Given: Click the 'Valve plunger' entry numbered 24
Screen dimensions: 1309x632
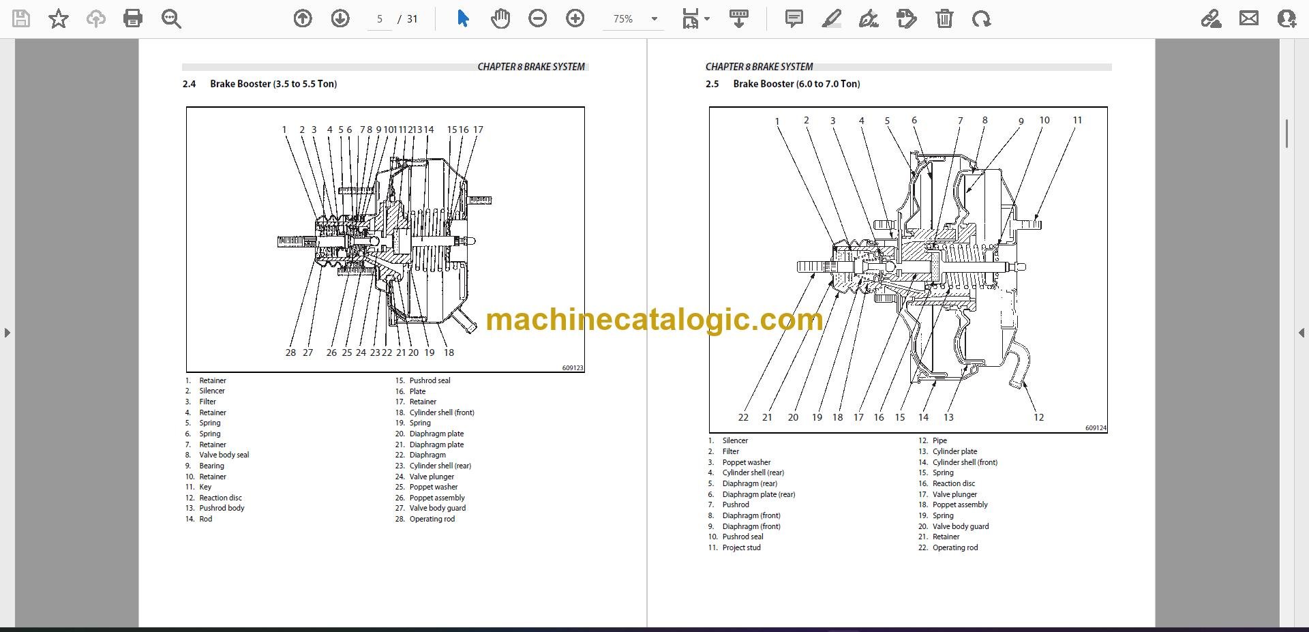Looking at the screenshot, I should pos(432,477).
